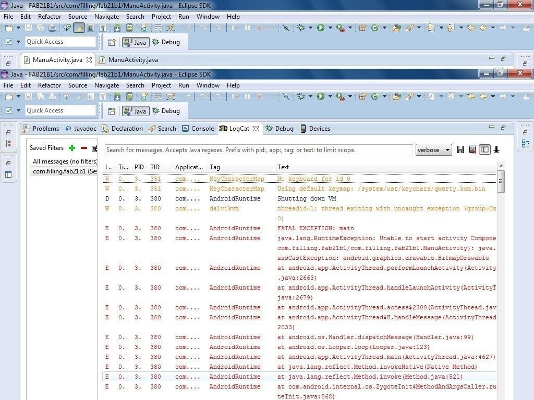This screenshot has width=534, height=400.
Task: Click New Java Package icon in the front Eclipse toolbar
Action: click(x=362, y=96)
